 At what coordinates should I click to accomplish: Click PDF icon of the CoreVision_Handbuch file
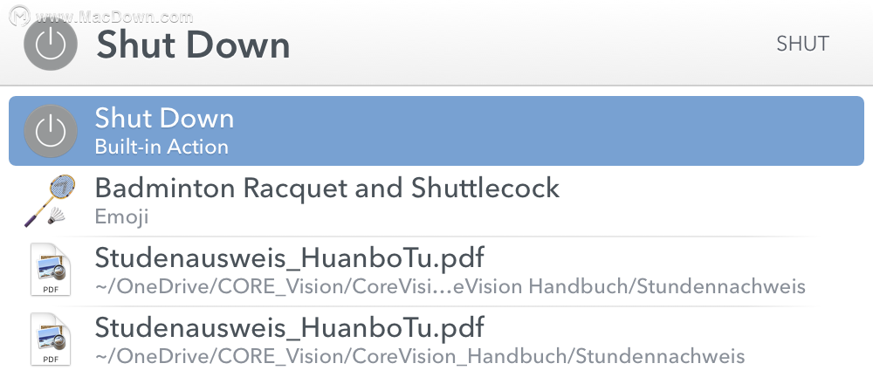(50, 339)
